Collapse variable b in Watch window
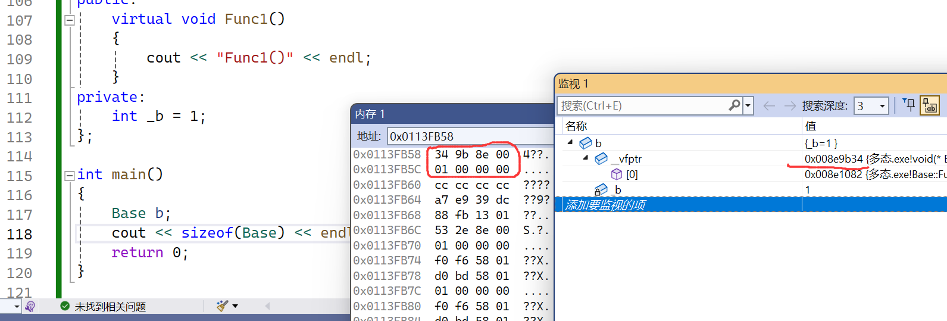947x321 pixels. coord(570,142)
